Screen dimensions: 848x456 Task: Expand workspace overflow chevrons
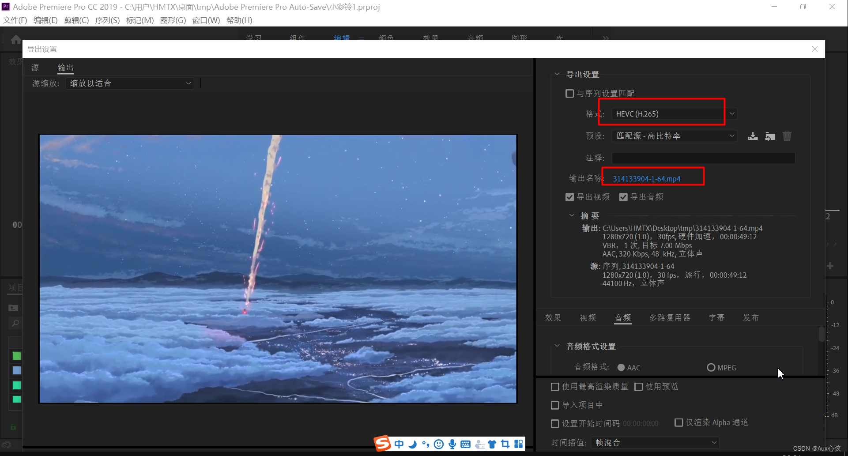606,38
